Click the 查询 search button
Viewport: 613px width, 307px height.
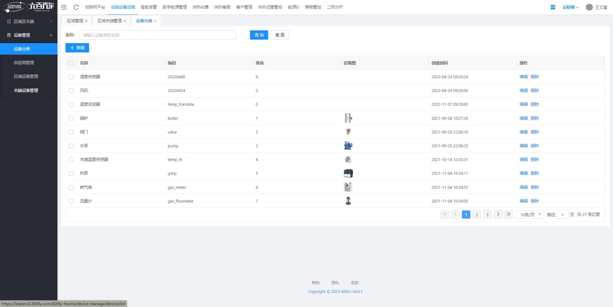[x=259, y=35]
